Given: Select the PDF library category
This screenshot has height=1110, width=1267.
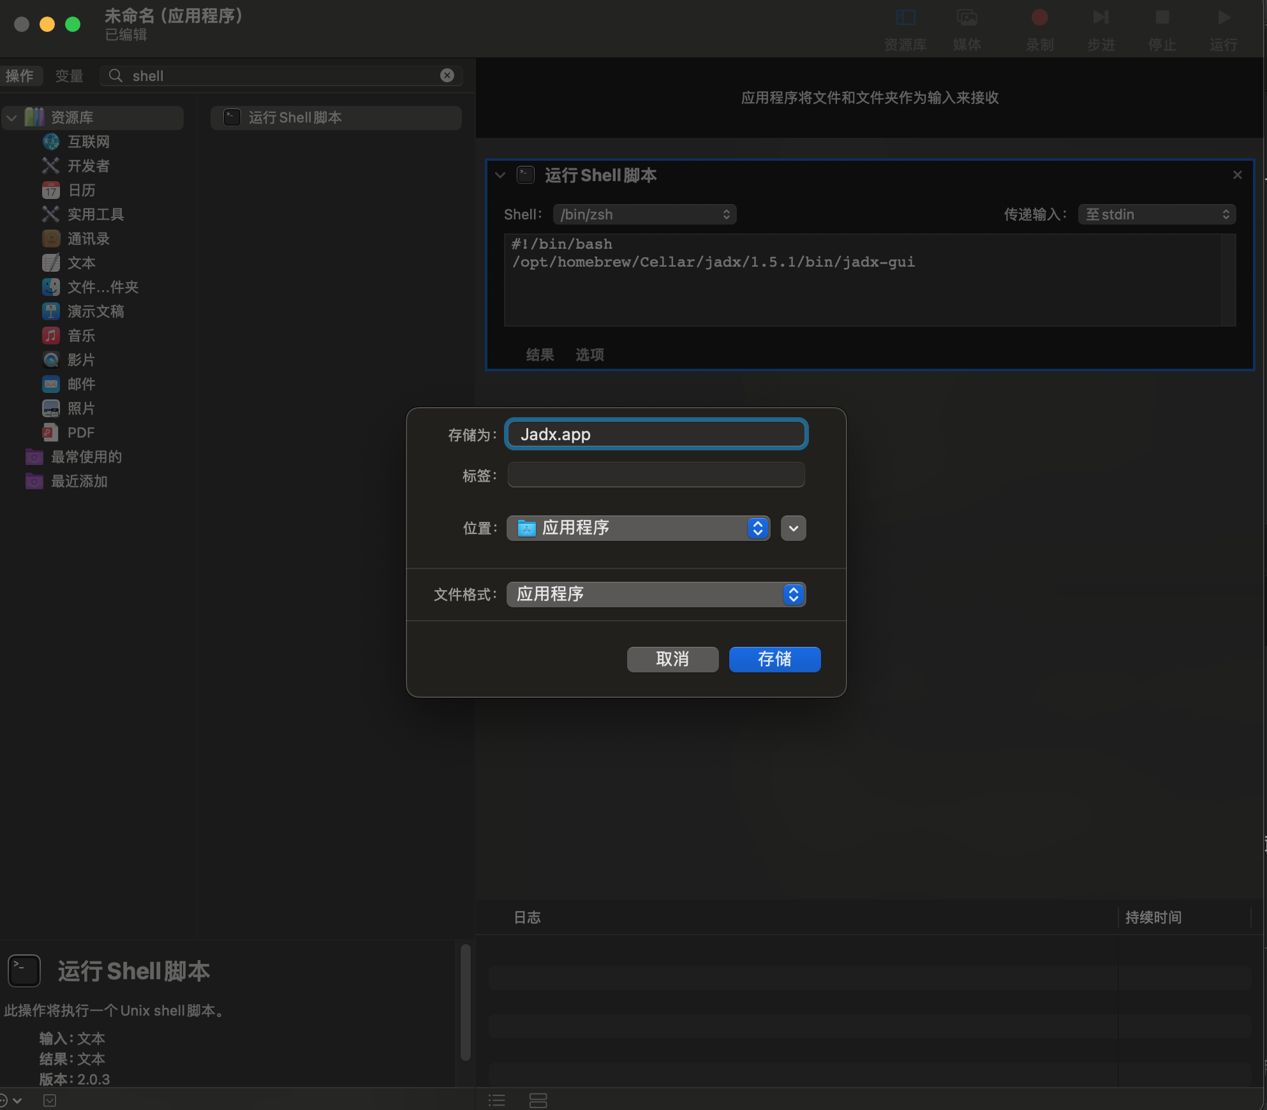Looking at the screenshot, I should coord(80,433).
